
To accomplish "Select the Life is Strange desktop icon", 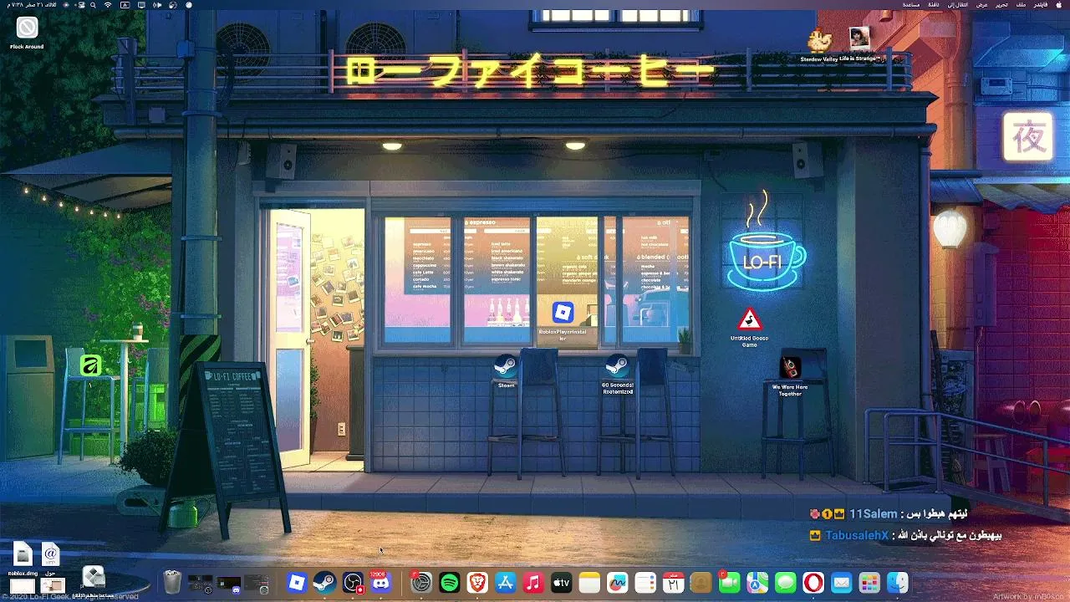I will [859, 38].
